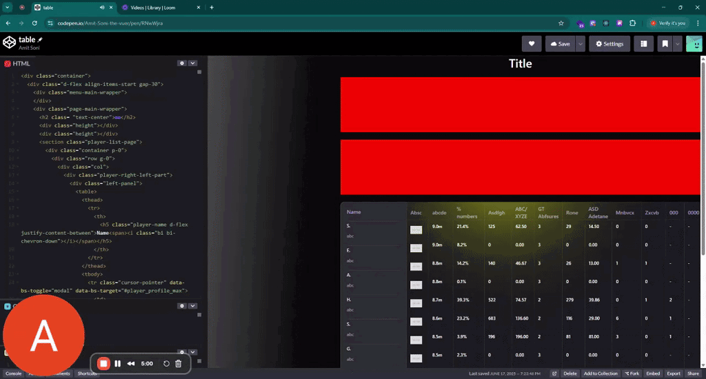Click the pencil icon to edit pen title
Image resolution: width=706 pixels, height=379 pixels.
click(x=40, y=40)
